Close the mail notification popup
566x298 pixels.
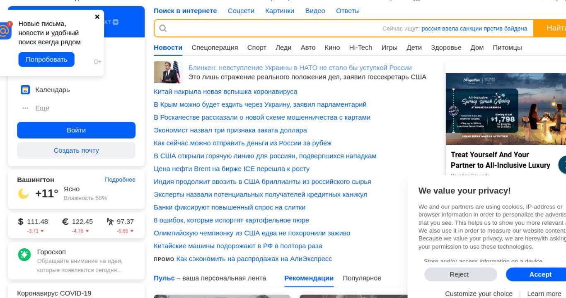[97, 17]
